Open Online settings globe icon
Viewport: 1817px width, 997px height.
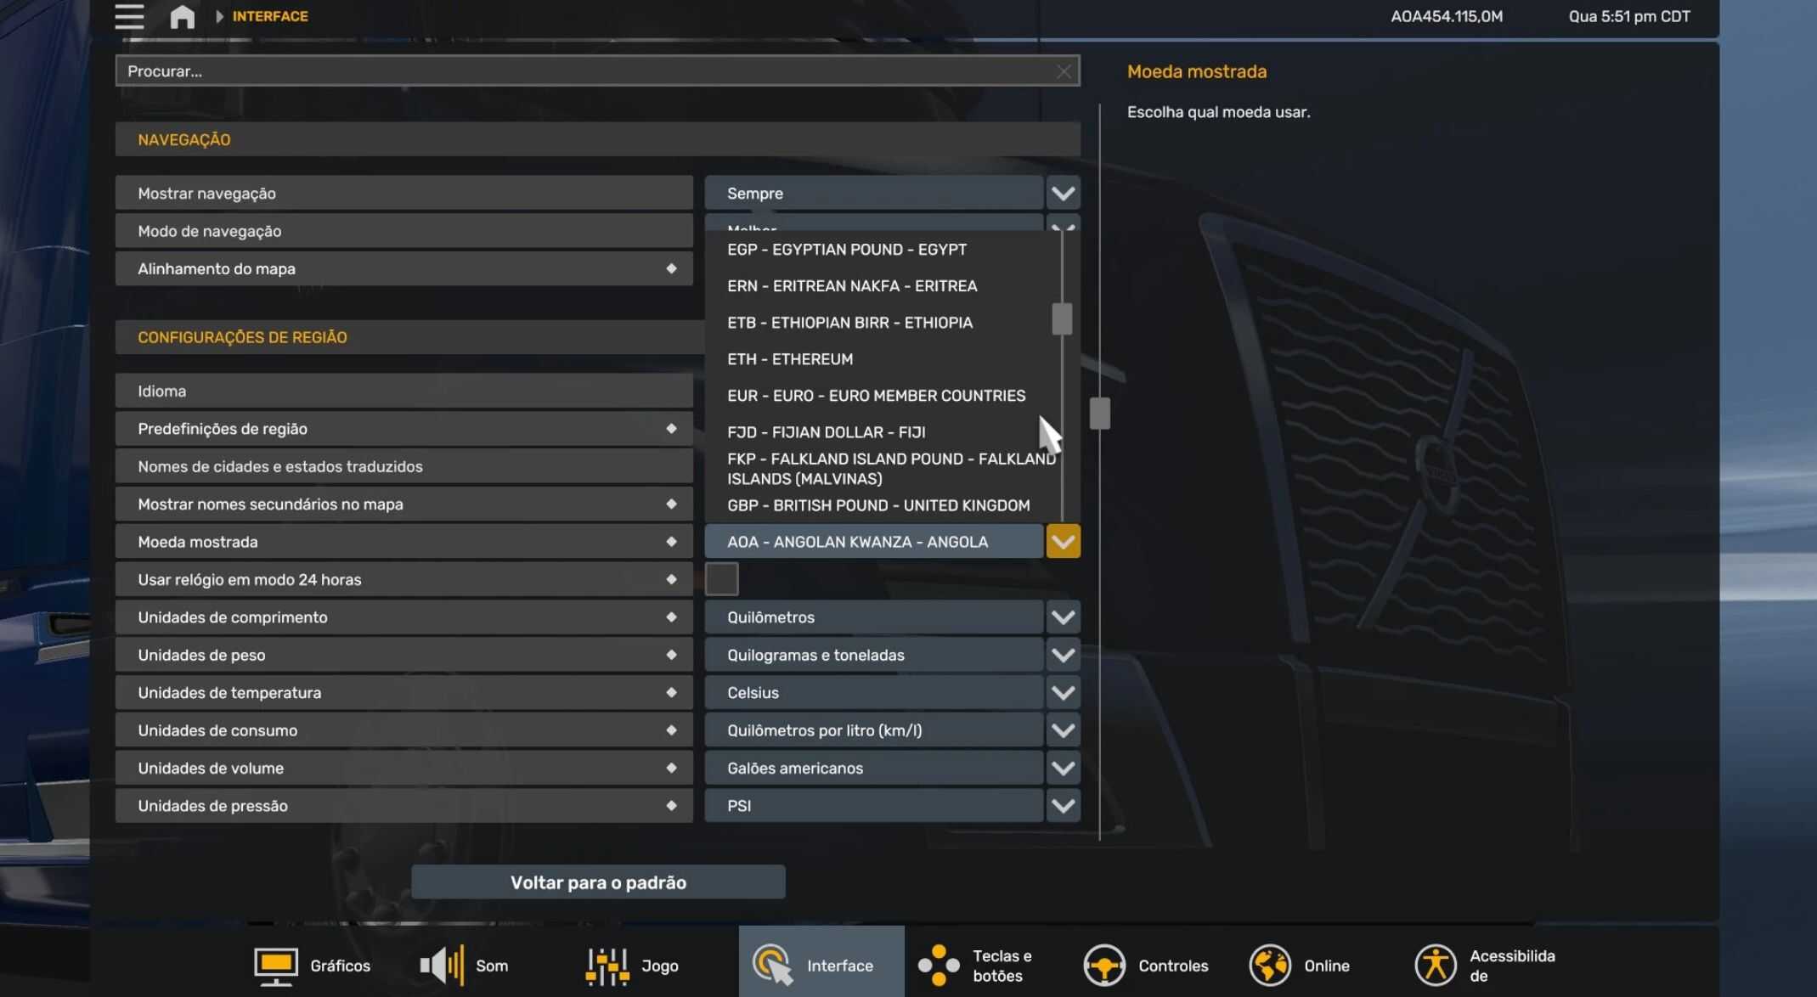coord(1269,966)
